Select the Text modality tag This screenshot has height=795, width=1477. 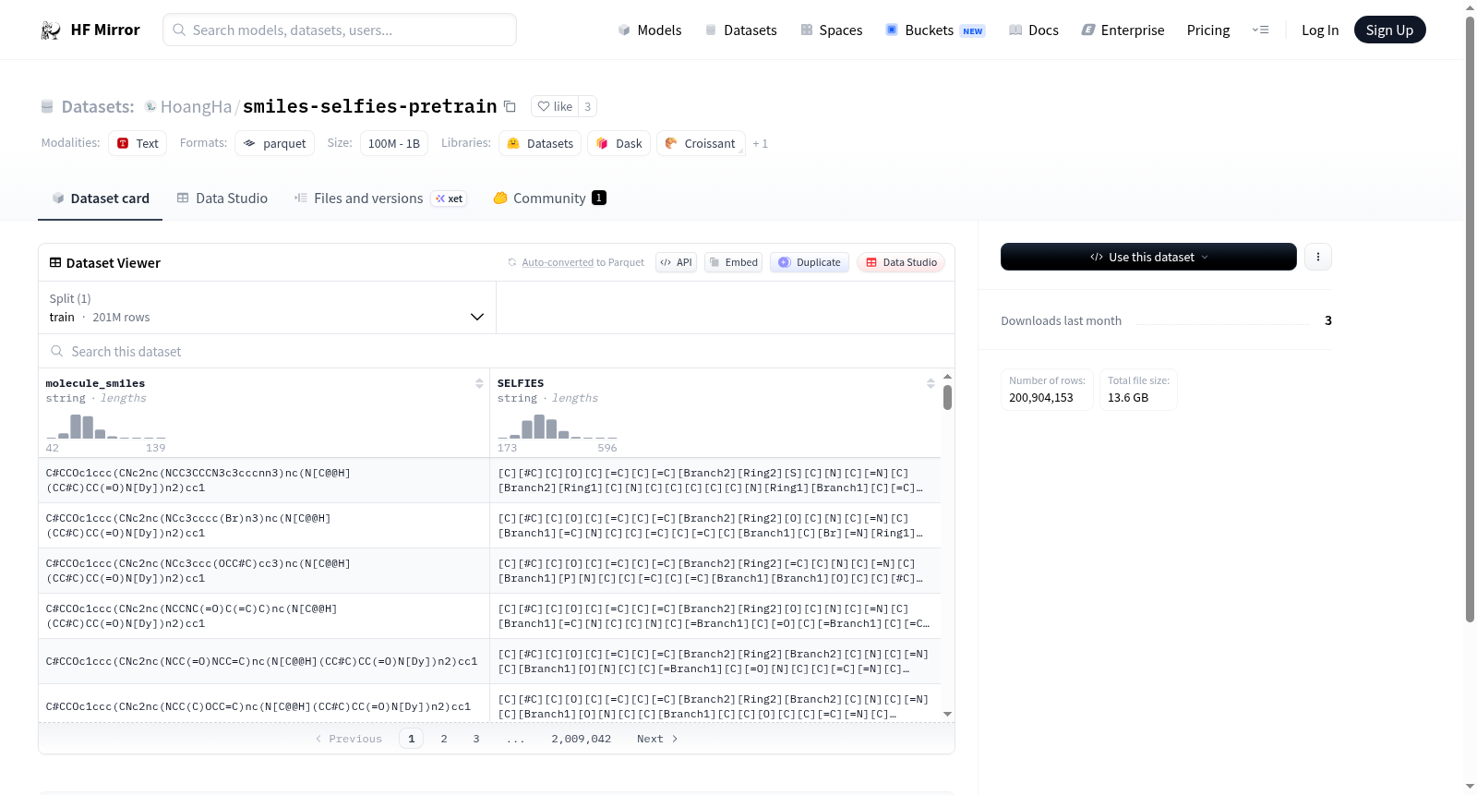click(138, 143)
